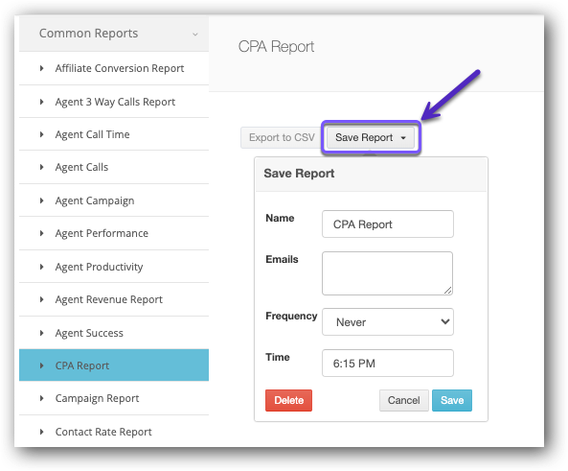Expand Agent Success arrow

coord(41,333)
